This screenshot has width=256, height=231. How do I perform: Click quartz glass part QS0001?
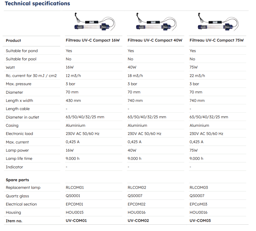pyautogui.click(x=73, y=196)
